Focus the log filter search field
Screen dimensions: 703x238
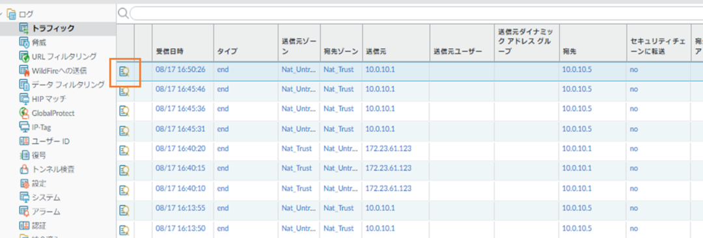(x=416, y=14)
